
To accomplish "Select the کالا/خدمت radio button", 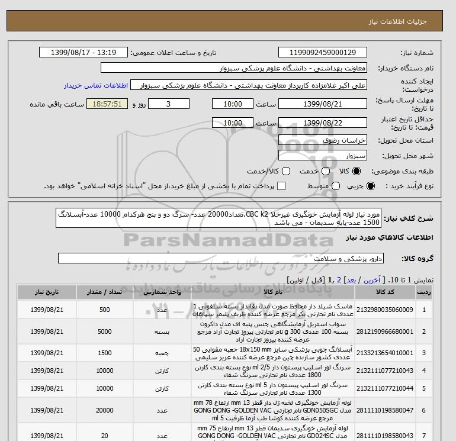I will pyautogui.click(x=286, y=171).
